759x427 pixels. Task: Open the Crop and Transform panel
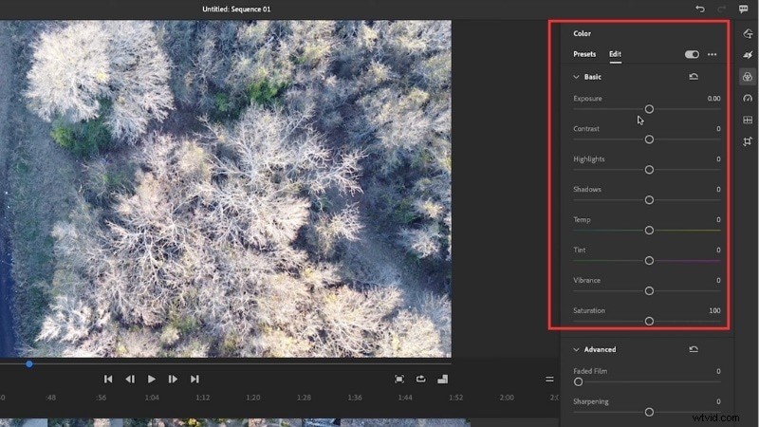[748, 141]
